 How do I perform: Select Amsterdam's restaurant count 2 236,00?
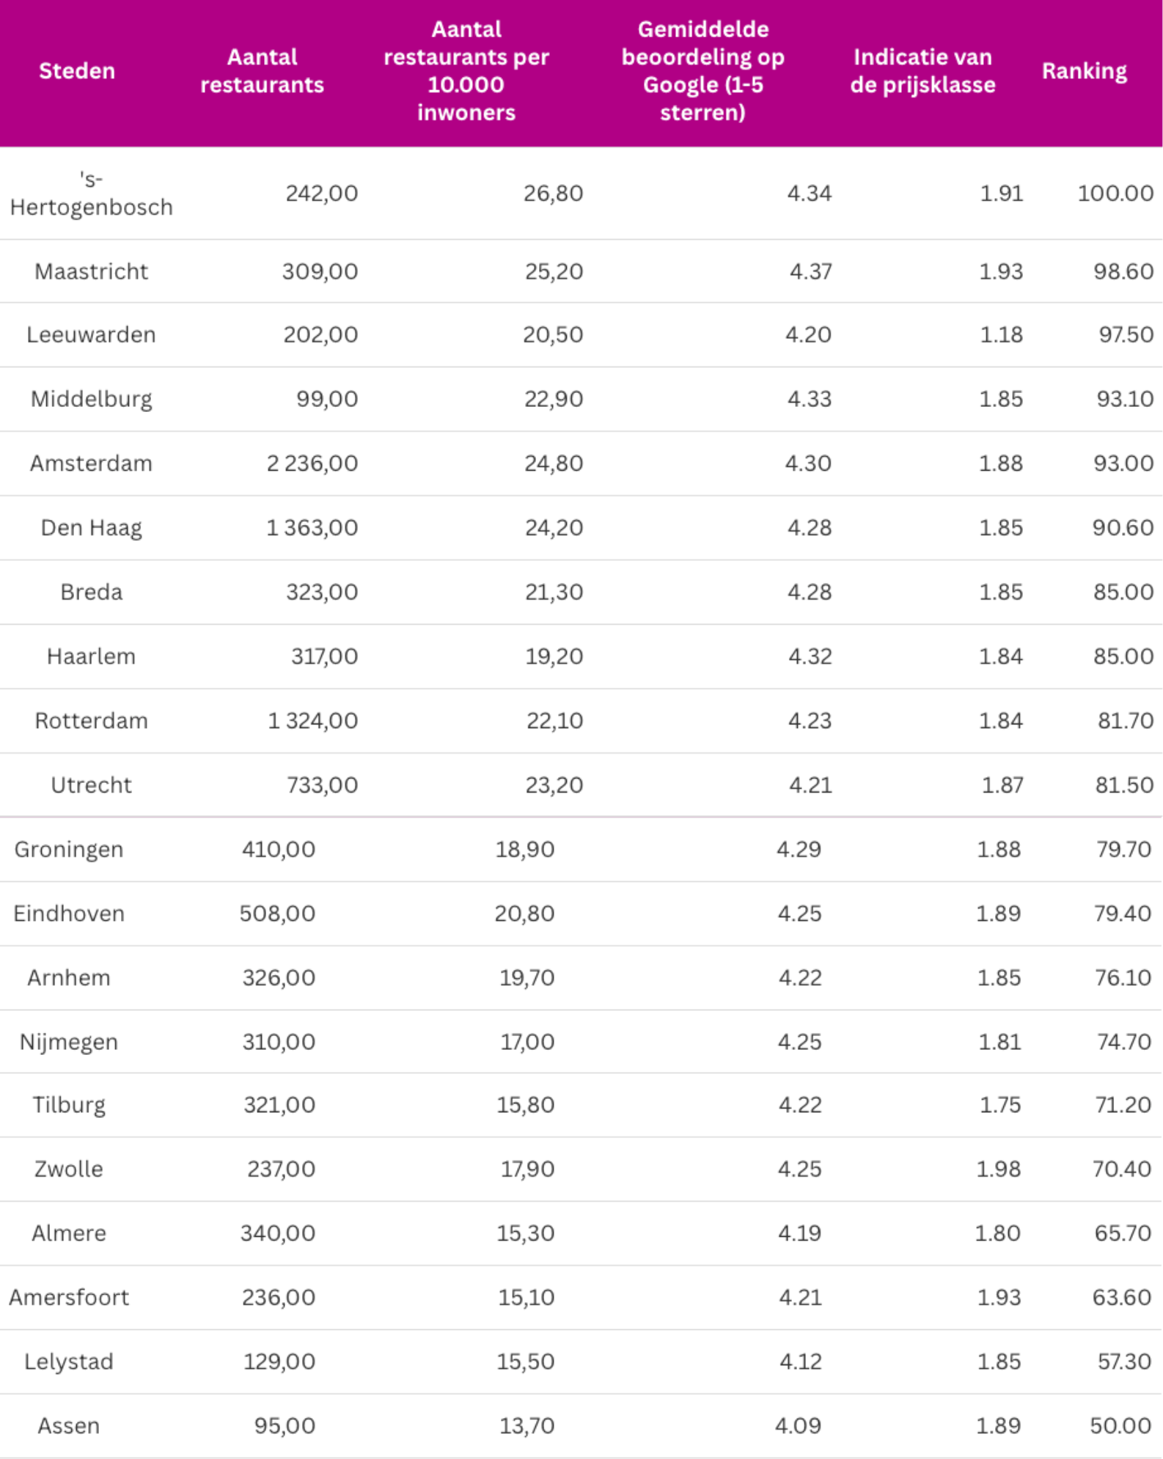coord(312,463)
